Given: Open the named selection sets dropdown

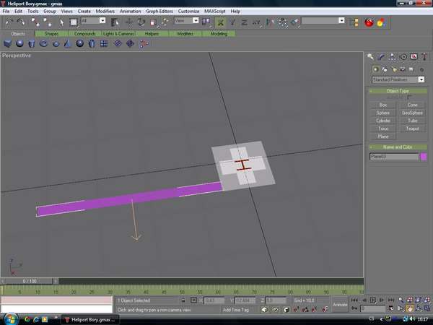Looking at the screenshot, I should [x=323, y=21].
